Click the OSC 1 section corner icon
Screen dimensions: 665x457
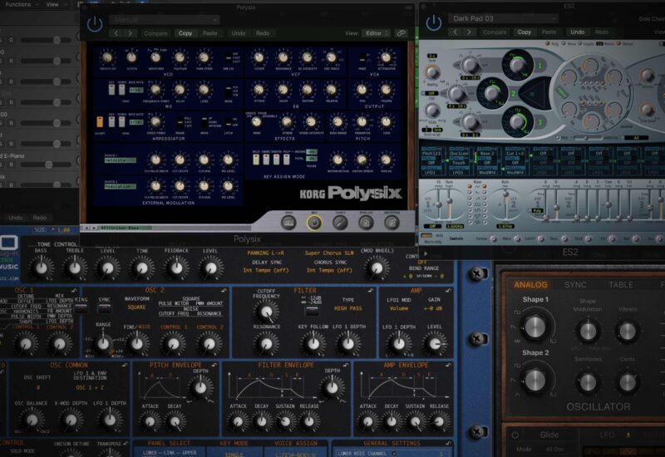[74, 290]
